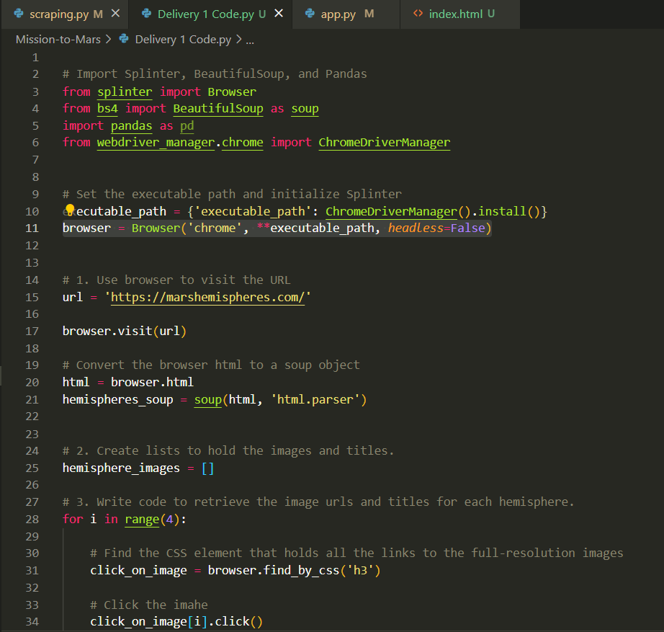
Task: Click the 'chrome' string on line 11
Action: pos(215,228)
